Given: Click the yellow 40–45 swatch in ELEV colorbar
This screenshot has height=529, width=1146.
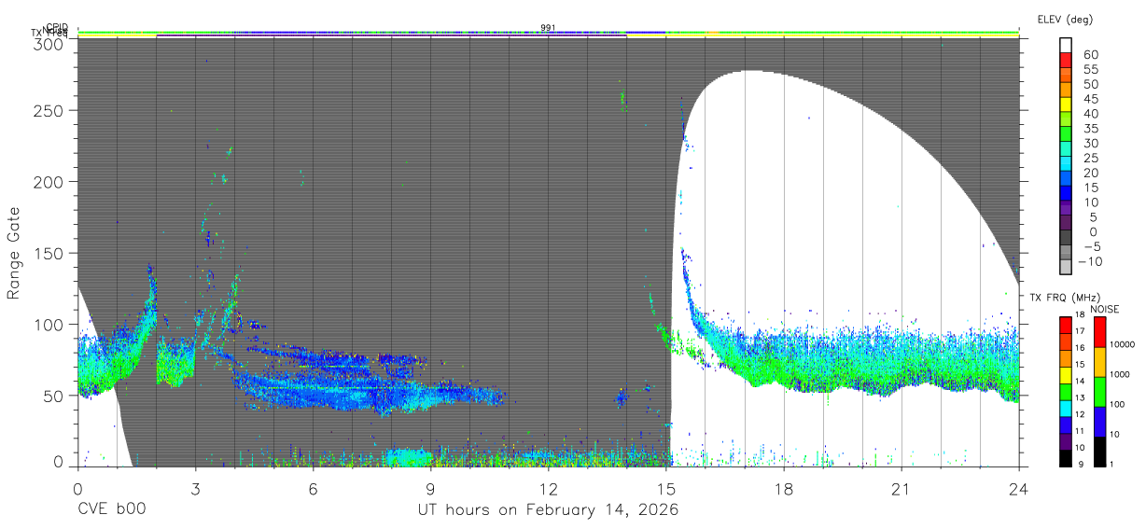Looking at the screenshot, I should pyautogui.click(x=1067, y=106).
